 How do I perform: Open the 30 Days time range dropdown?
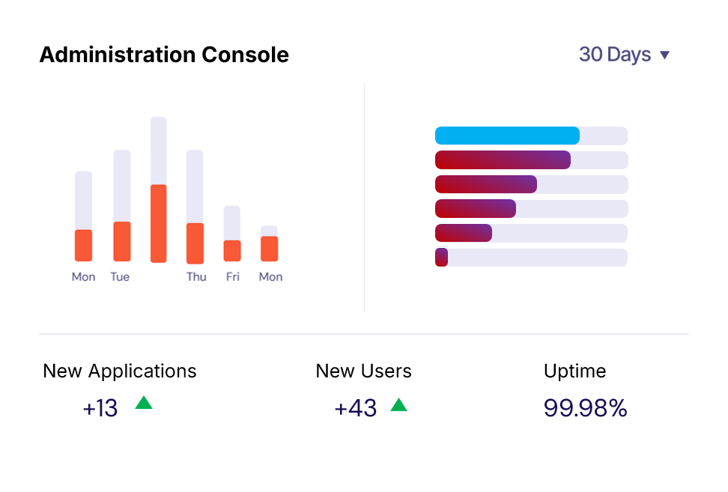pos(624,55)
